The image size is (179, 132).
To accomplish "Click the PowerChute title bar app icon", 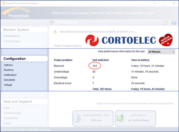I will [4, 3].
